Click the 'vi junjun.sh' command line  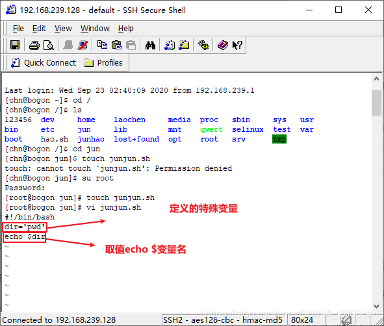[73, 208]
